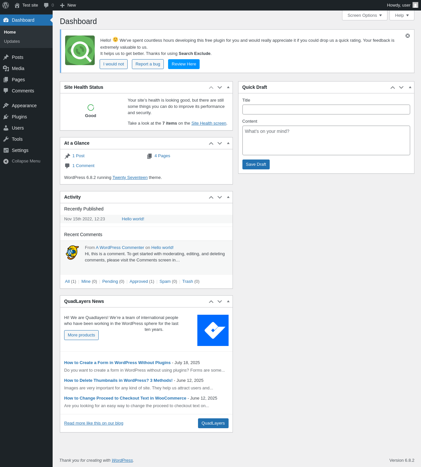The image size is (421, 467).
Task: Open the Settings menu item
Action: click(x=26, y=150)
